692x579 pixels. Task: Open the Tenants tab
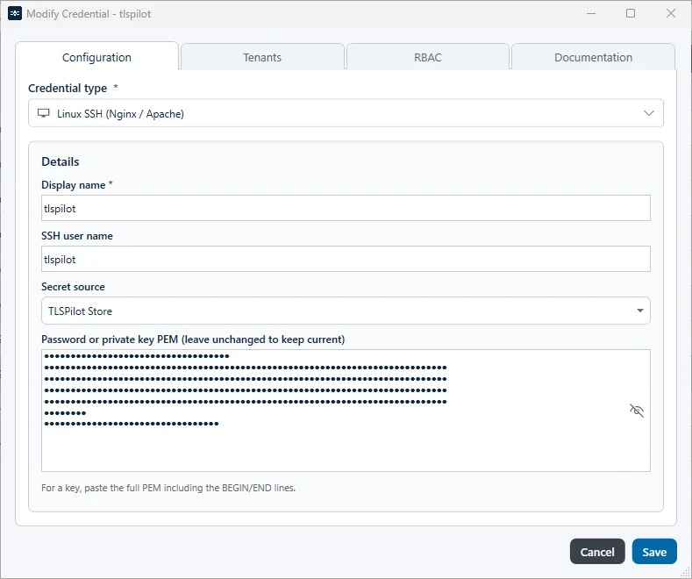click(x=262, y=57)
